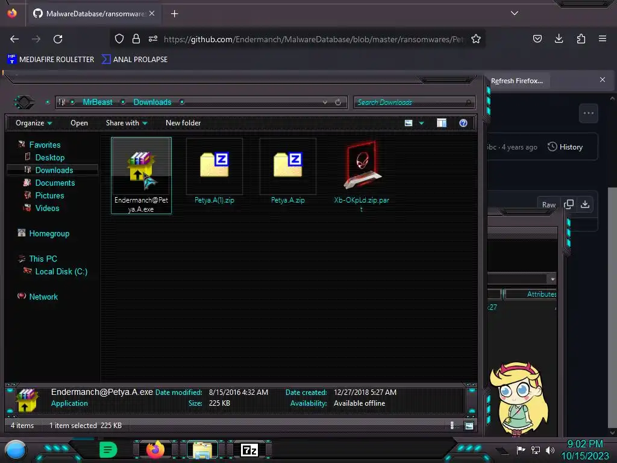View site security lock info
The width and height of the screenshot is (617, 463).
coord(136,39)
